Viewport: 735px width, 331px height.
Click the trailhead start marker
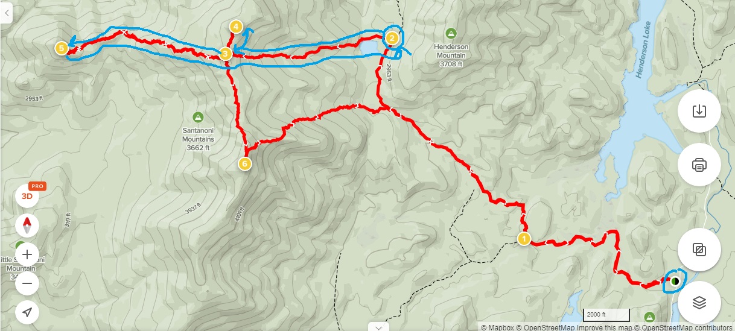pyautogui.click(x=675, y=280)
